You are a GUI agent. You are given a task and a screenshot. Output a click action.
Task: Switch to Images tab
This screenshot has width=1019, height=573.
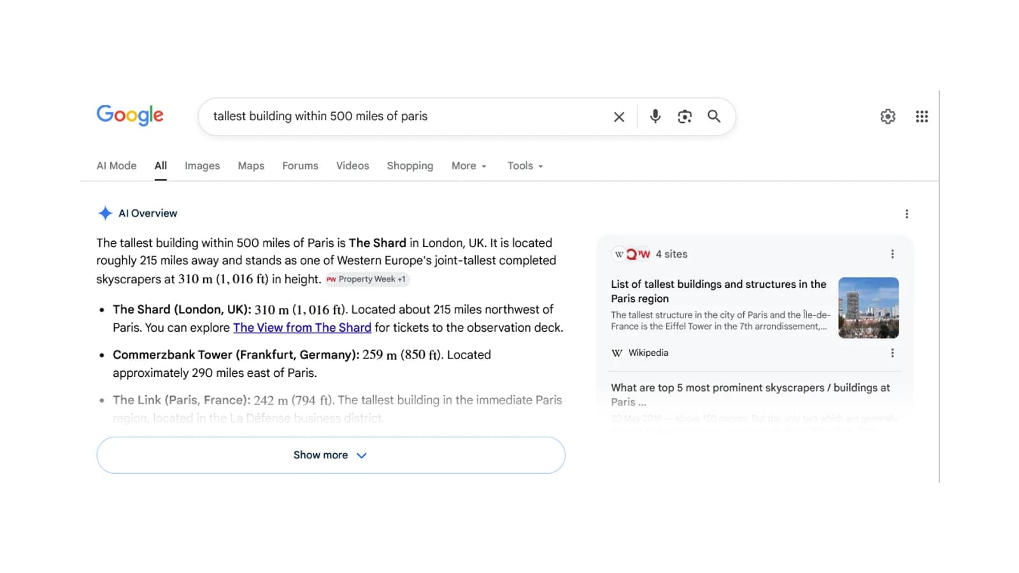[x=203, y=166]
